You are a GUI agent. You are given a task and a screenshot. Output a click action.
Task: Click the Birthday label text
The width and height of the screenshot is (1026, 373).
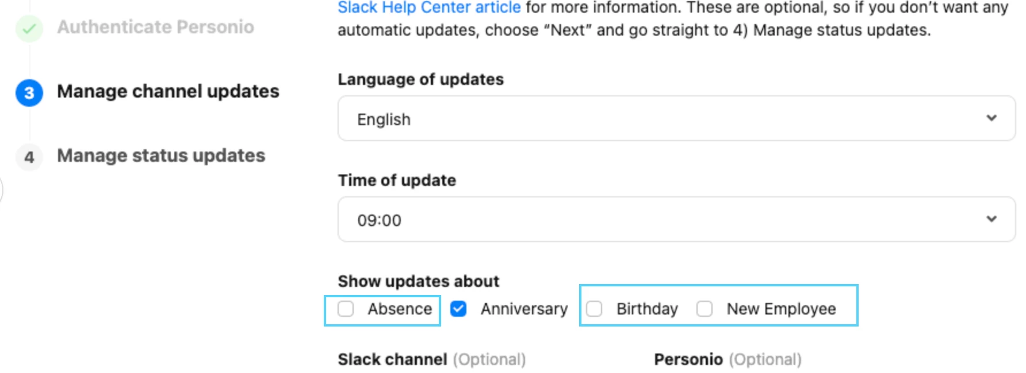pos(647,309)
